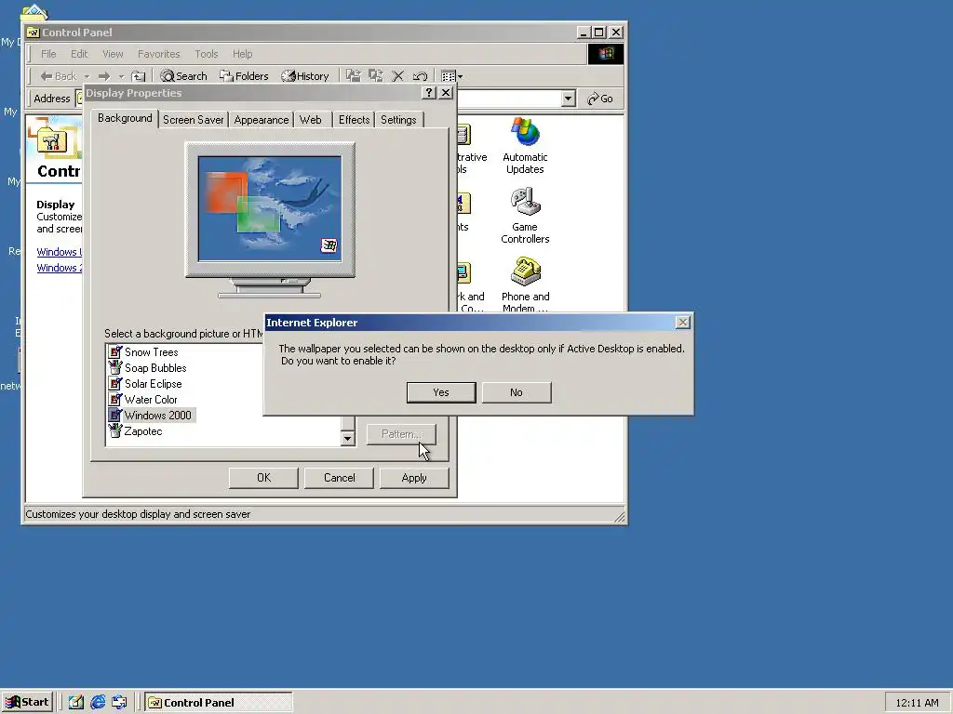Close the Internet Explorer dialog

pos(682,323)
